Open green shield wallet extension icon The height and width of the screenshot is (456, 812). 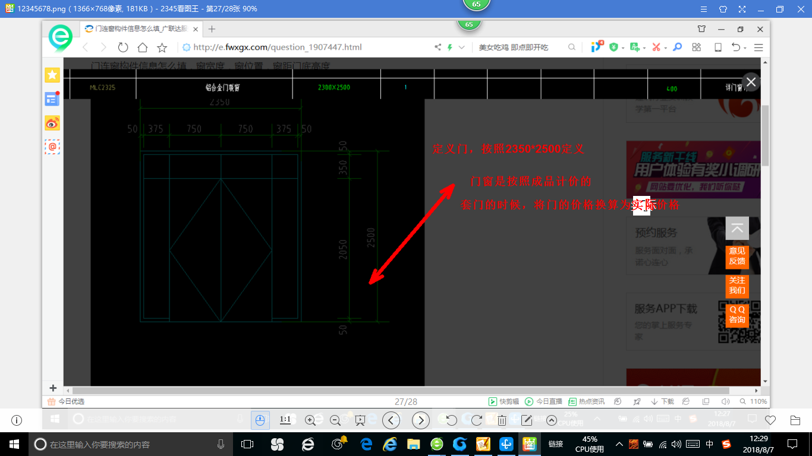[613, 47]
